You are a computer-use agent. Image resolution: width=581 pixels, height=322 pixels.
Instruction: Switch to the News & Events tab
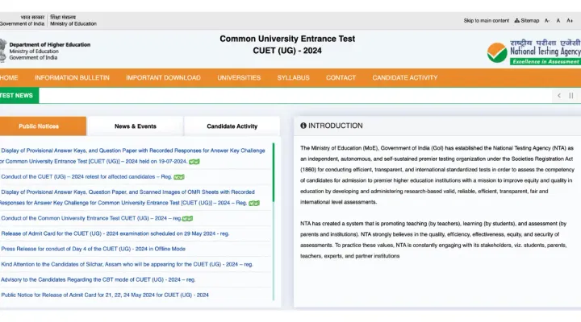(x=136, y=126)
